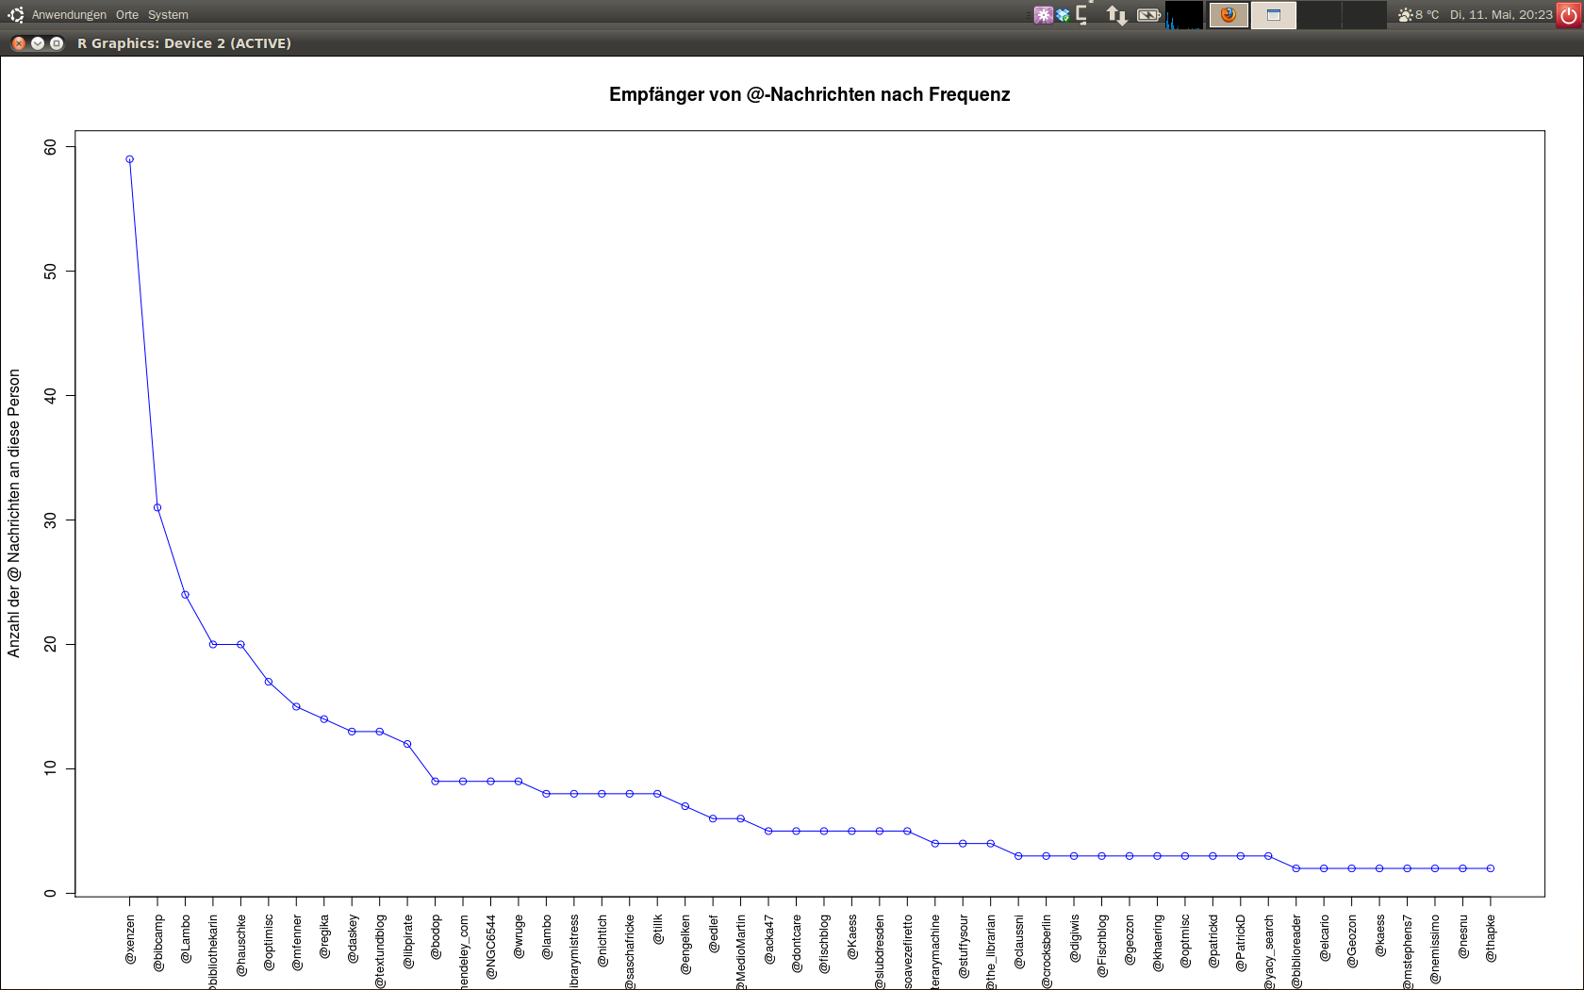1584x990 pixels.
Task: Switch to the Firefox workspace thumbnail
Action: [1229, 15]
